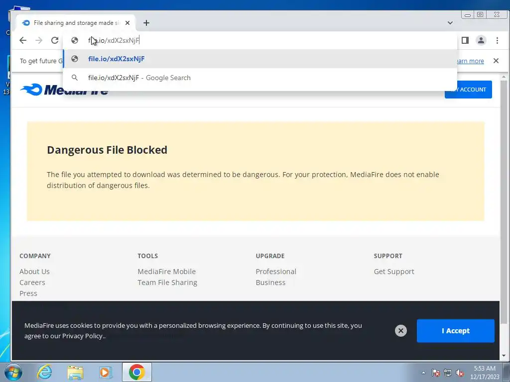
Task: Toggle the Chrome side panel icon
Action: tap(465, 40)
